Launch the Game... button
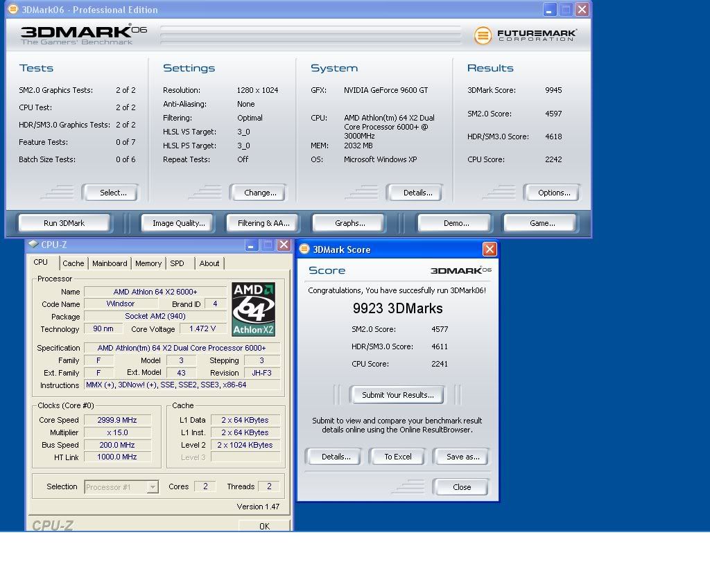 coord(541,223)
